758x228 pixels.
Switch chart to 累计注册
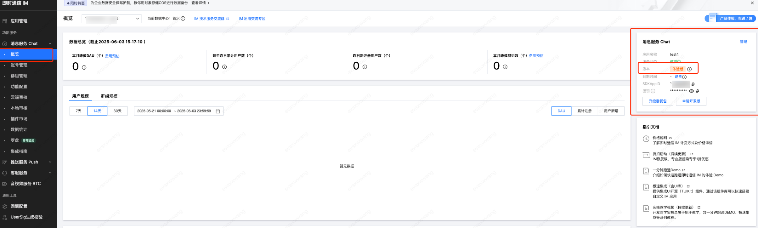tap(585, 111)
